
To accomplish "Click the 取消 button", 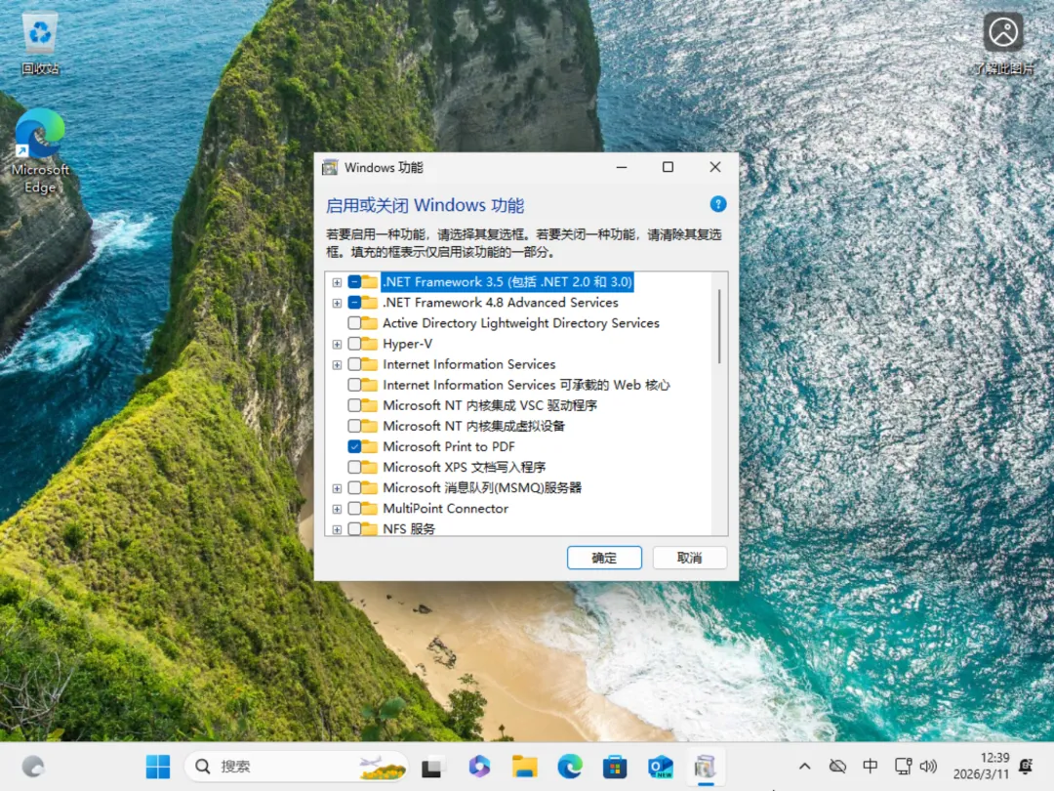I will (690, 558).
